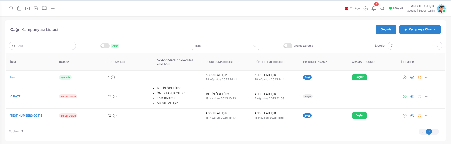Viewport: 451px width, 144px height.
Task: Open the notifications bell icon
Action: (374, 8)
